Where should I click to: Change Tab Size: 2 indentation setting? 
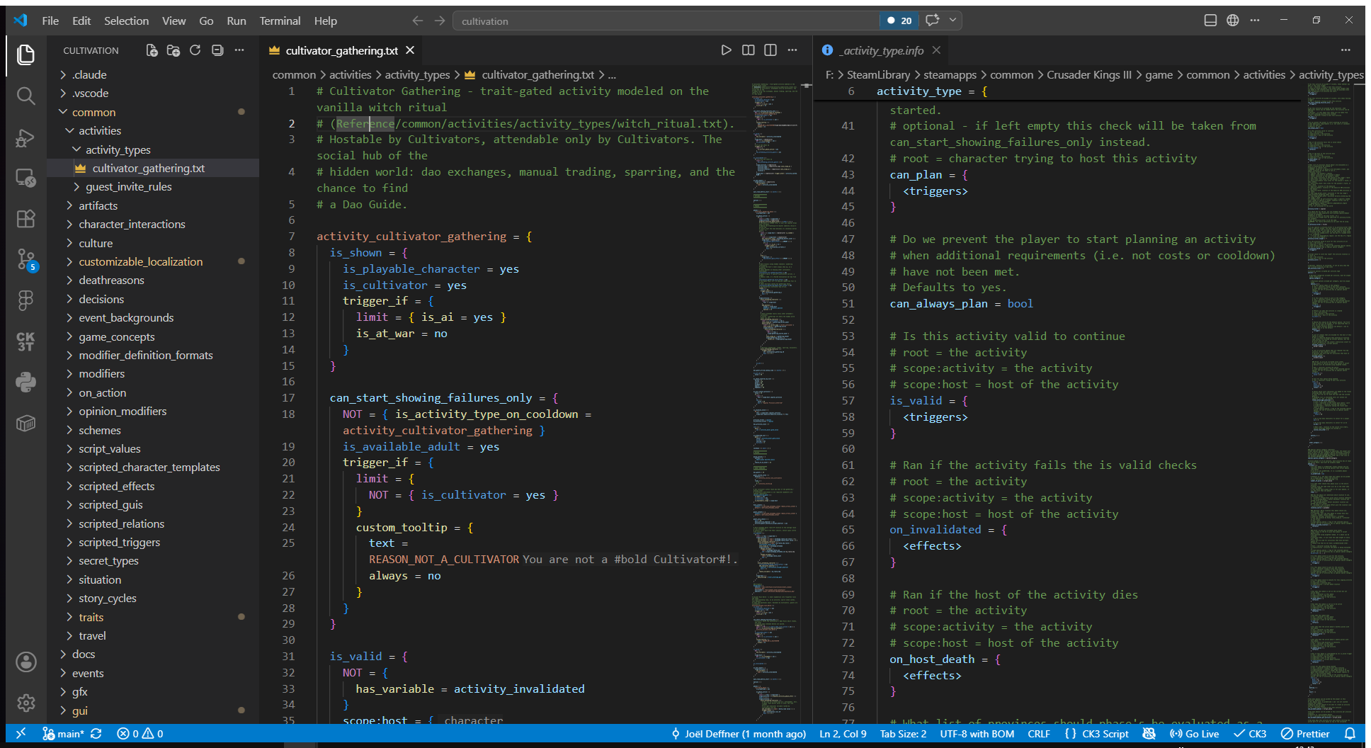[903, 734]
